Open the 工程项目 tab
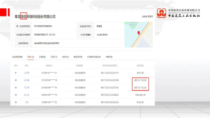The image size is (210, 118). click(x=42, y=57)
